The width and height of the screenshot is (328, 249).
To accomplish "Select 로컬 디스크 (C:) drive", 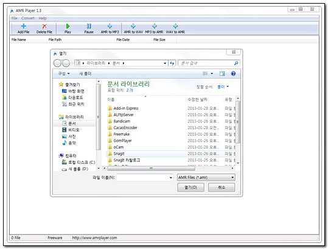I will point(79,163).
